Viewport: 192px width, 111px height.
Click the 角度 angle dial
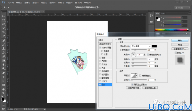coord(133,55)
